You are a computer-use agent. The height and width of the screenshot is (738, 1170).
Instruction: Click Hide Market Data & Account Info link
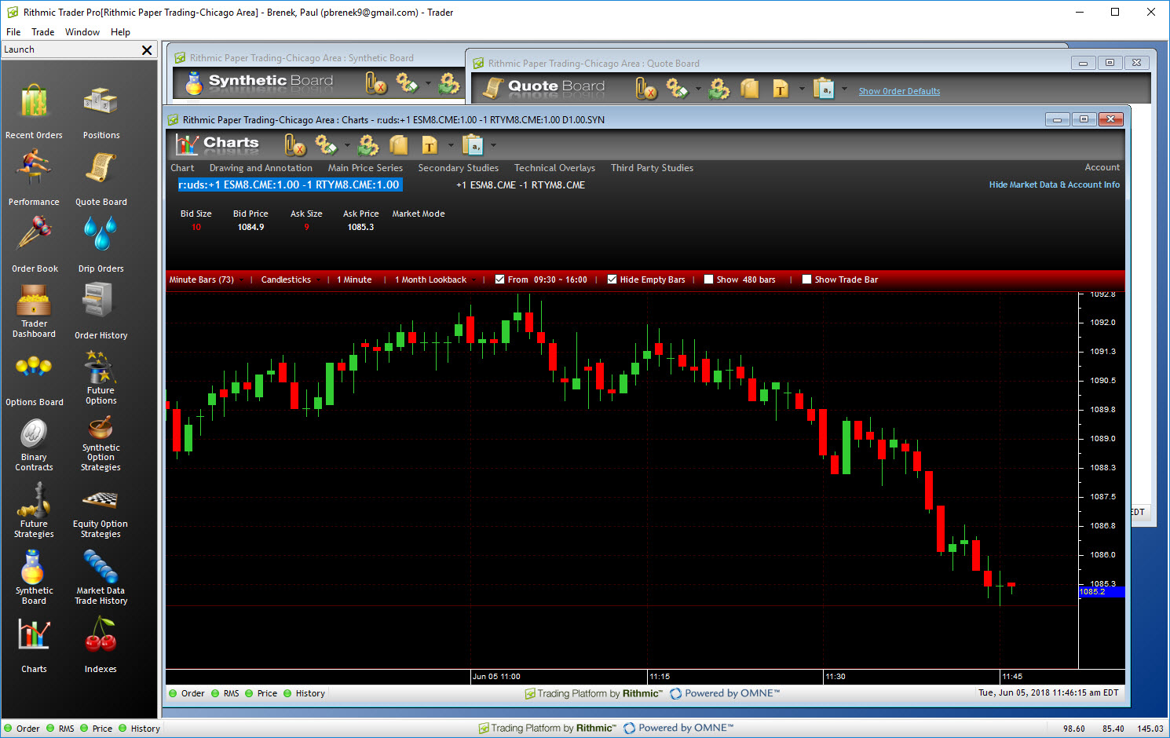coord(1055,184)
